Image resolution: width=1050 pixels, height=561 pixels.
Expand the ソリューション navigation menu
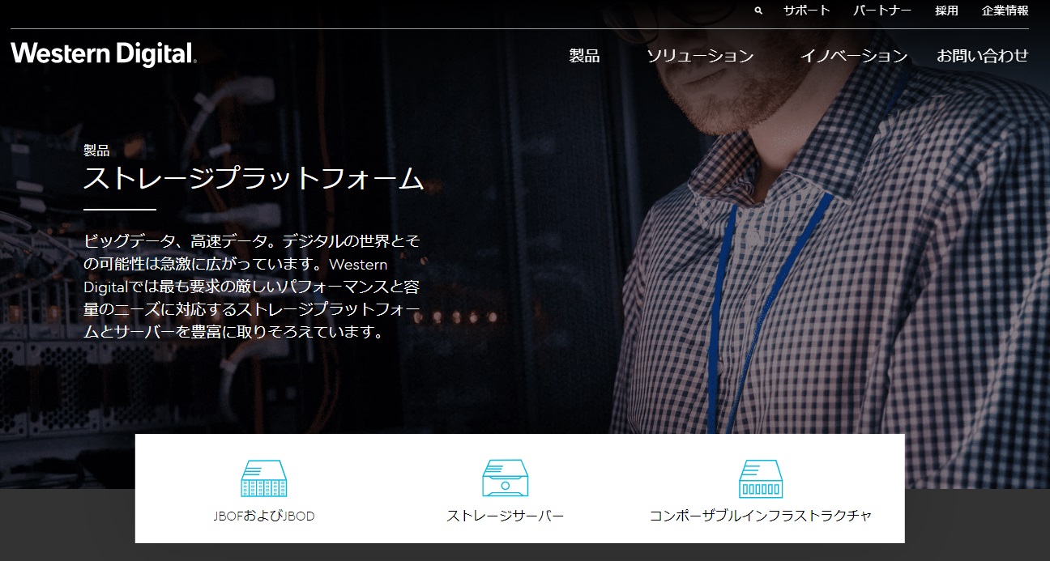(700, 56)
